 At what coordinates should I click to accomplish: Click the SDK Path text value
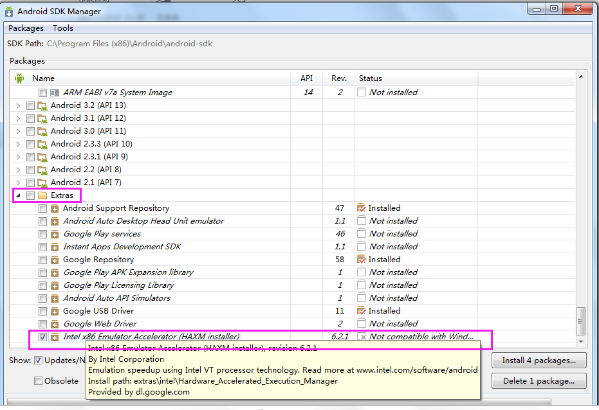[x=129, y=44]
